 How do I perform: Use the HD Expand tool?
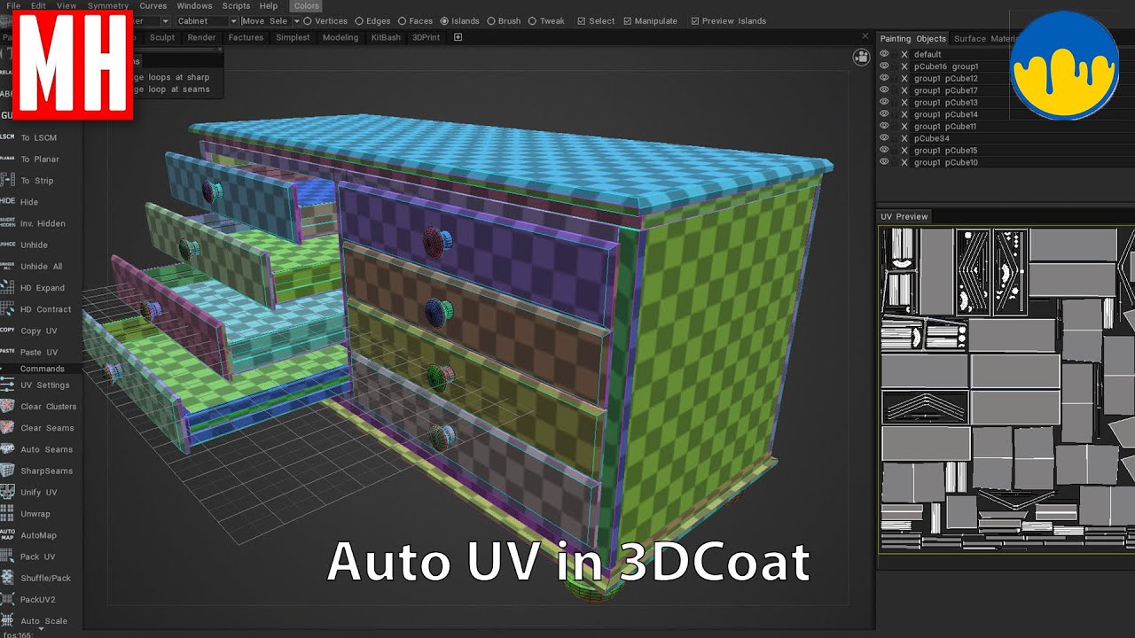43,288
